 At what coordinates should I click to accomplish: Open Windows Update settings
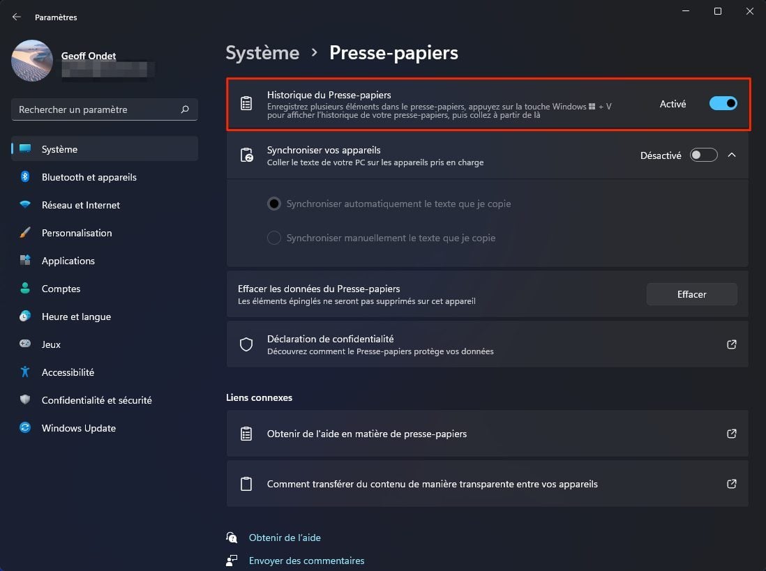pos(105,427)
